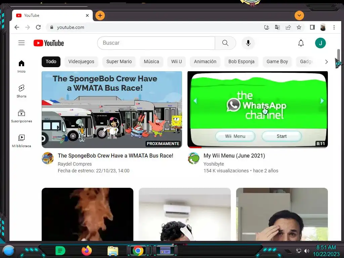Bookmark this tab with the star
This screenshot has width=344, height=258.
pyautogui.click(x=299, y=27)
